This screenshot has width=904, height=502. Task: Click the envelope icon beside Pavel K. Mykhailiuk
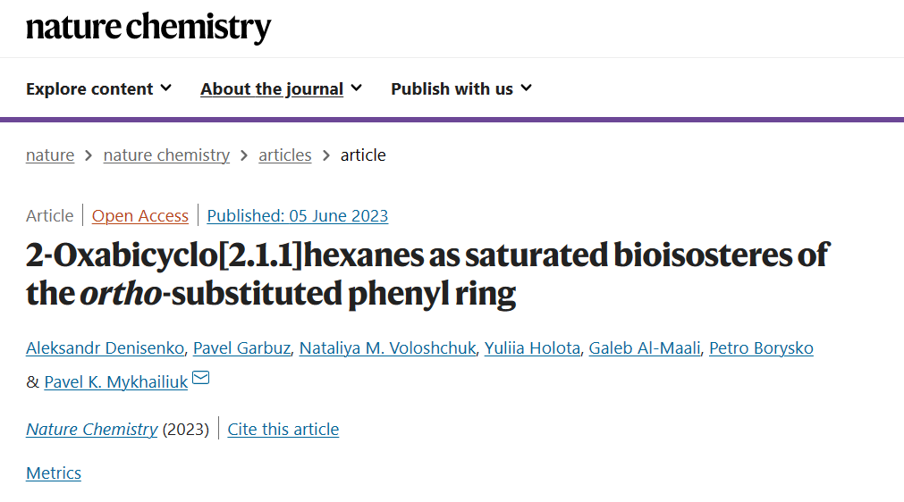pos(200,378)
